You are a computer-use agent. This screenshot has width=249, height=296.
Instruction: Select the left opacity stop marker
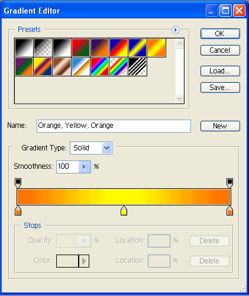tap(18, 183)
